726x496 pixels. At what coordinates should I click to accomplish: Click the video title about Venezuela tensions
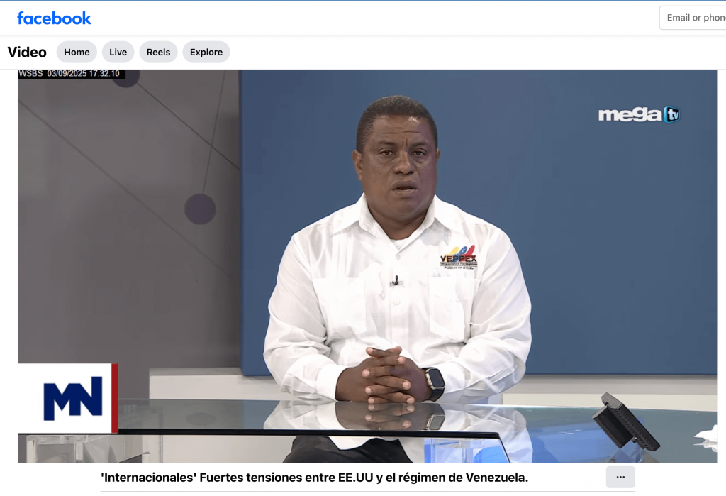click(315, 478)
